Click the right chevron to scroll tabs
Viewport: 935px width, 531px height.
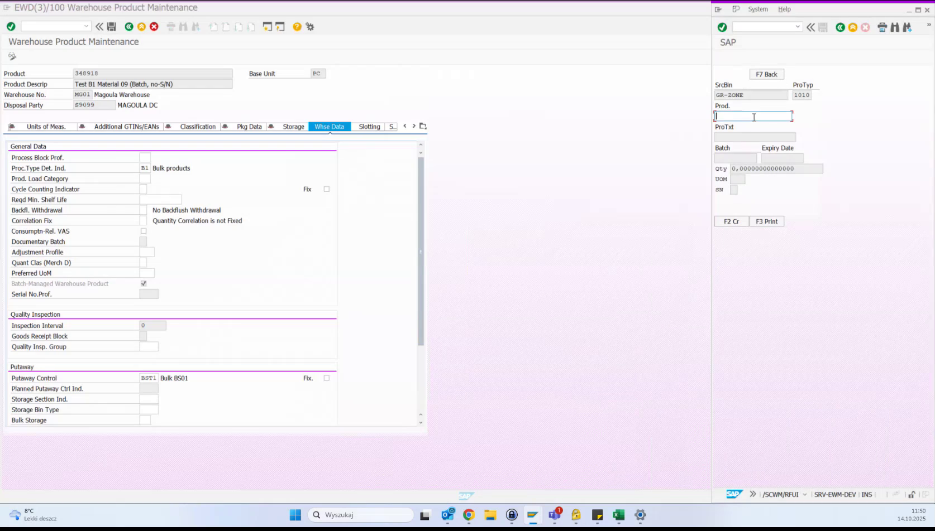point(413,126)
